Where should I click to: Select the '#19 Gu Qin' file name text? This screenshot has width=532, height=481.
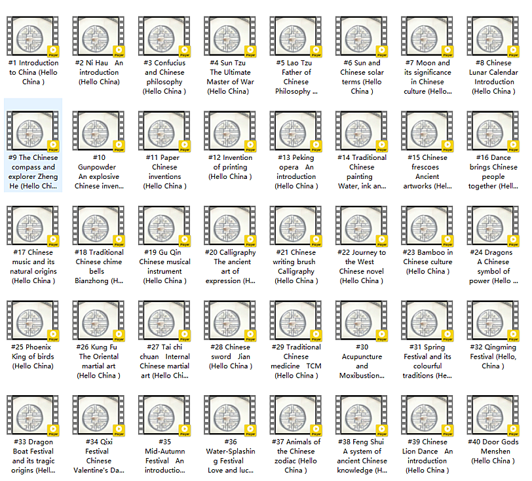[164, 267]
